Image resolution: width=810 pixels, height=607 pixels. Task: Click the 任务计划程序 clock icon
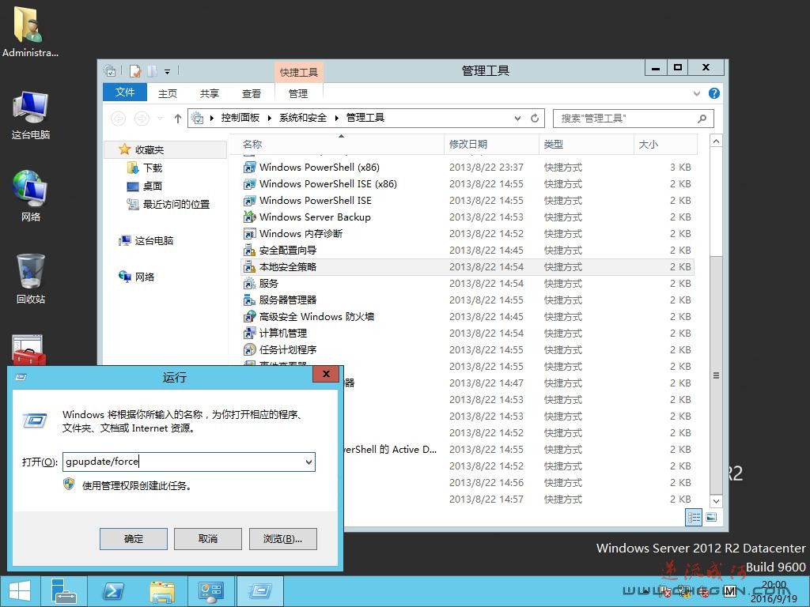(x=249, y=349)
